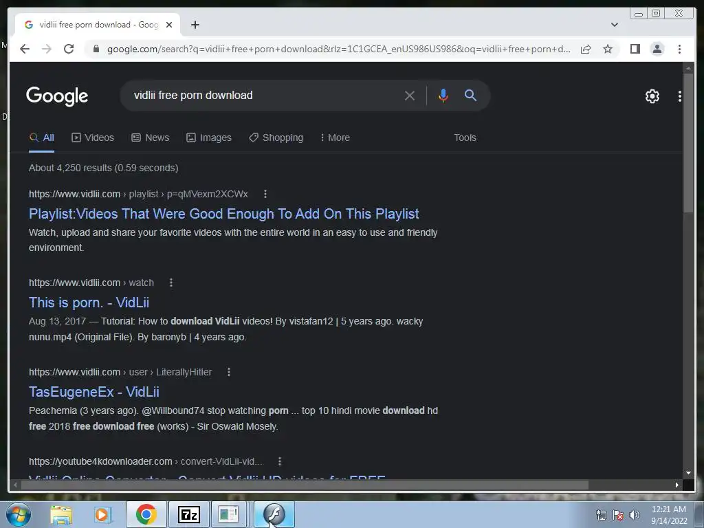Bookmark this tab with the star icon
The height and width of the screenshot is (528, 704).
(608, 49)
